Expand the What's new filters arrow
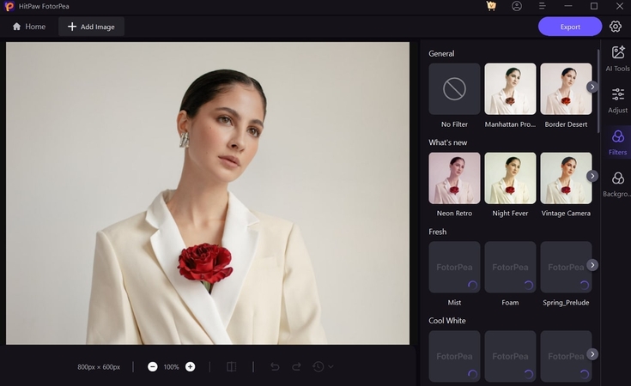Screen dimensions: 631x386 [592, 176]
